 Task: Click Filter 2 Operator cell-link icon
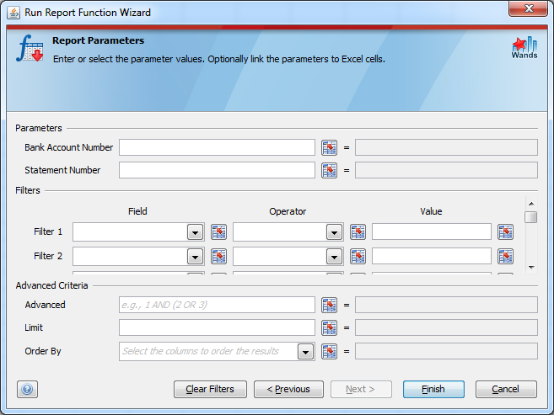tap(358, 257)
